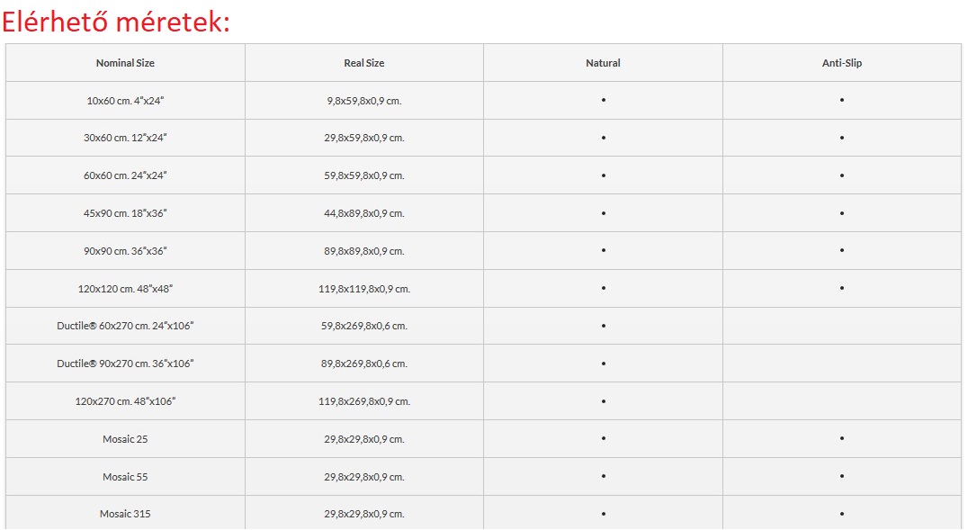Click the 59,8x59,8x0,9 cm. real size cell
The height and width of the screenshot is (530, 968).
(x=364, y=175)
